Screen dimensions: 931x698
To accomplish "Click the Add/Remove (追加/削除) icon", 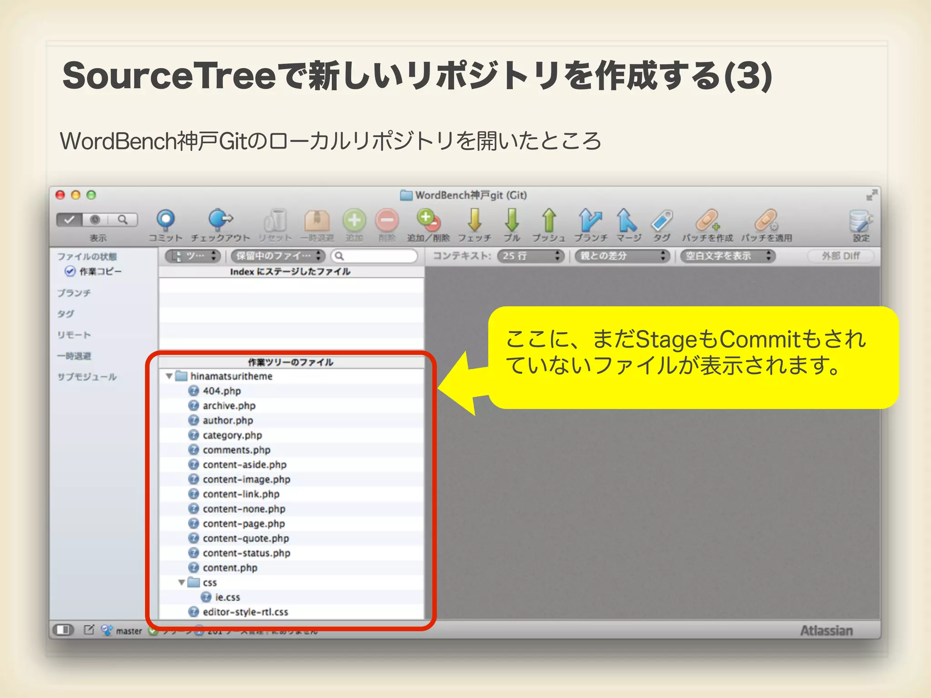I will pyautogui.click(x=428, y=220).
